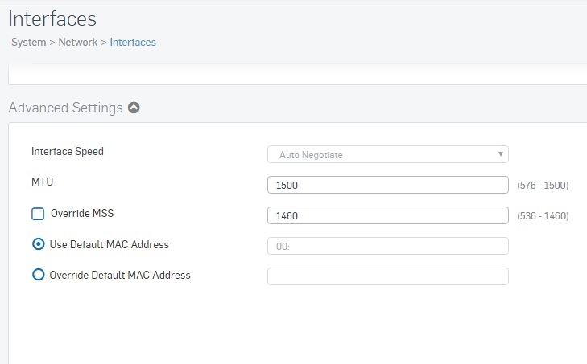Go to Network in the breadcrumb
The image size is (587, 364).
click(x=78, y=43)
